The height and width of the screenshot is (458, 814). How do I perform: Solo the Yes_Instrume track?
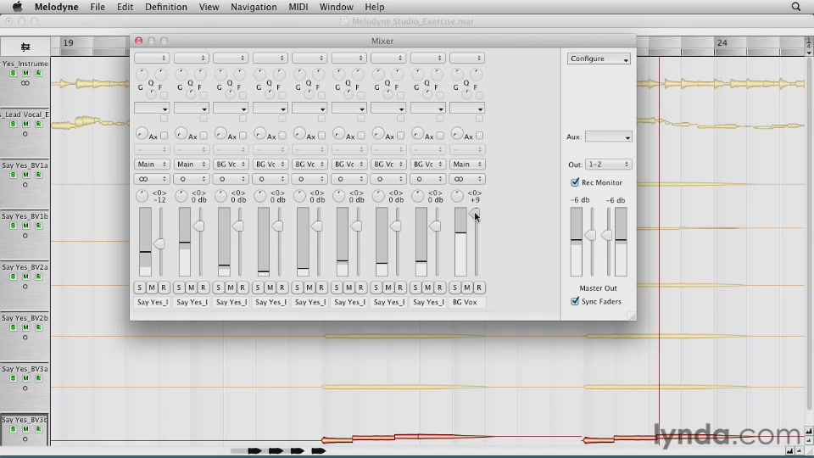13,73
